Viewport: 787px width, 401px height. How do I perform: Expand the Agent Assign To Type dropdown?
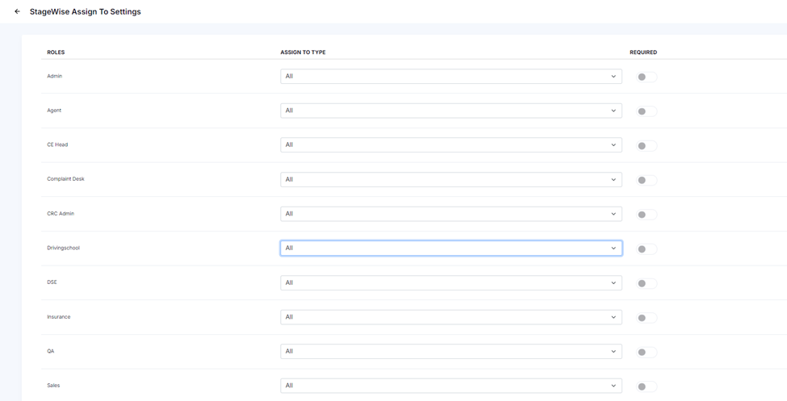pyautogui.click(x=450, y=111)
